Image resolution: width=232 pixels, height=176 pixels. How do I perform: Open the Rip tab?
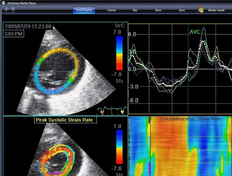coord(135,10)
